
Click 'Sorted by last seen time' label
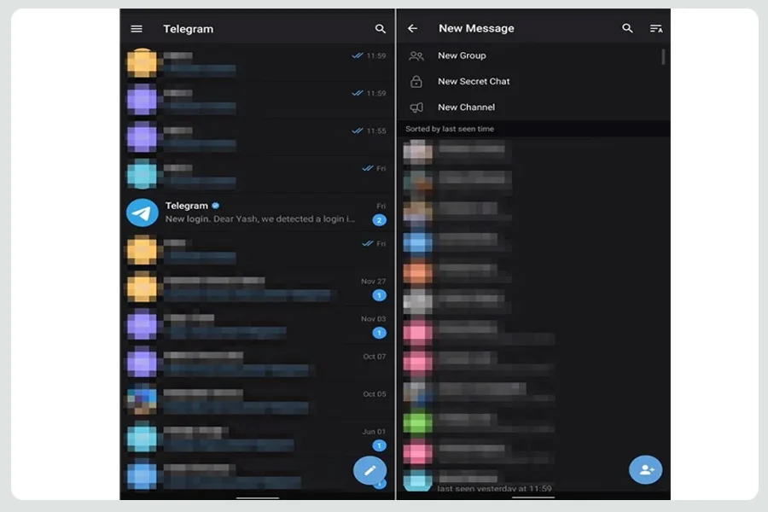click(x=450, y=129)
